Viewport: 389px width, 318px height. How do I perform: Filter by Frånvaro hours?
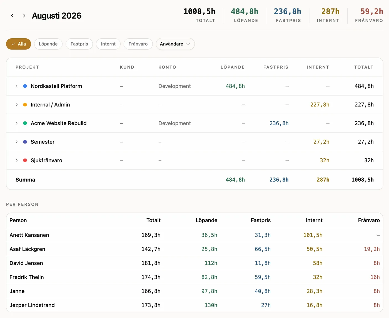pos(138,44)
